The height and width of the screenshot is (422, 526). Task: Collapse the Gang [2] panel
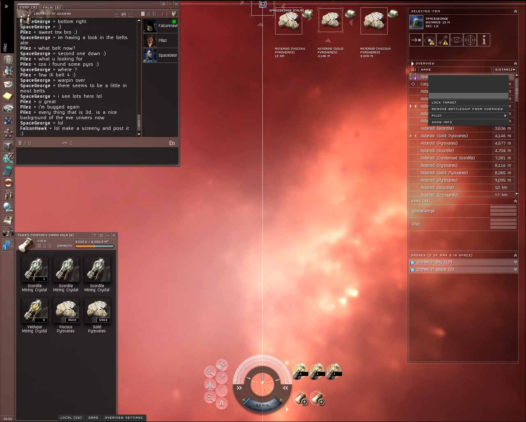[x=515, y=201]
